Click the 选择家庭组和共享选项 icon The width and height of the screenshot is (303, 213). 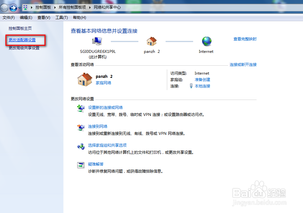(x=81, y=146)
